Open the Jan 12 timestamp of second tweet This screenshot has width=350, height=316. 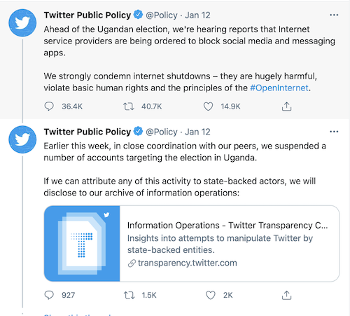(x=197, y=132)
